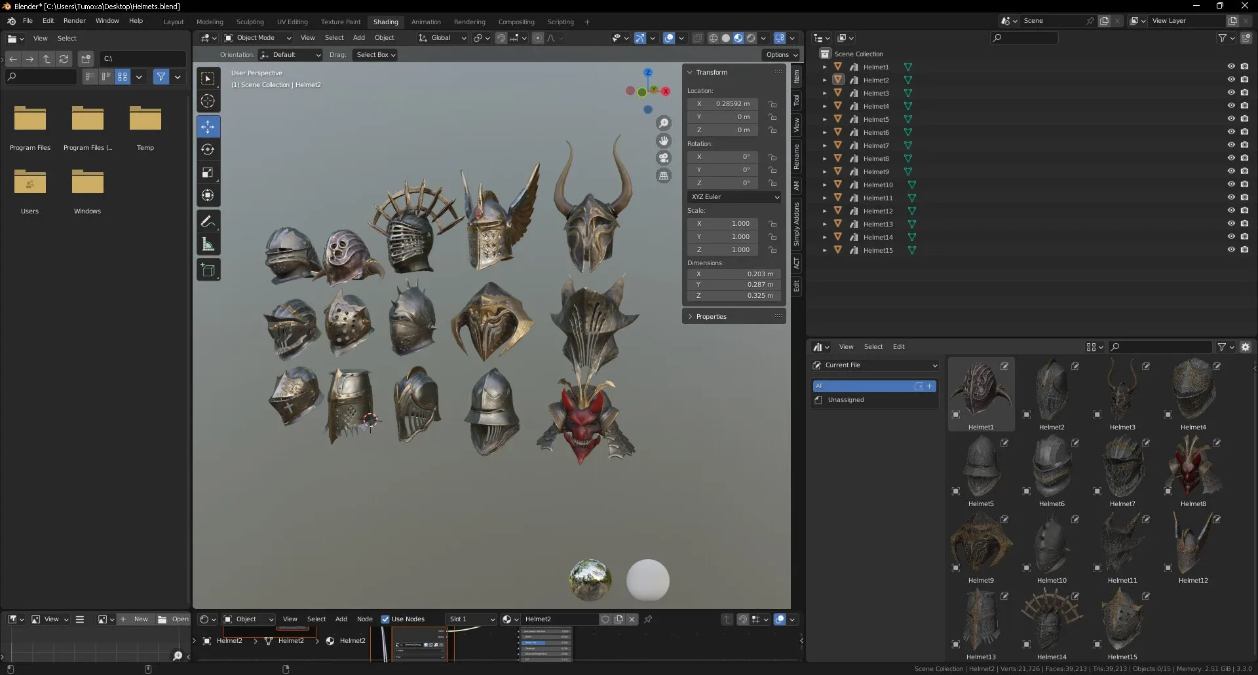Viewport: 1258px width, 675px height.
Task: Click the Location X value field
Action: point(723,104)
